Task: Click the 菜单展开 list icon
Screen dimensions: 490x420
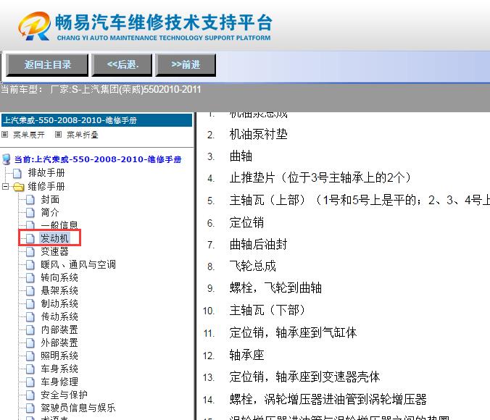Action: (4, 135)
